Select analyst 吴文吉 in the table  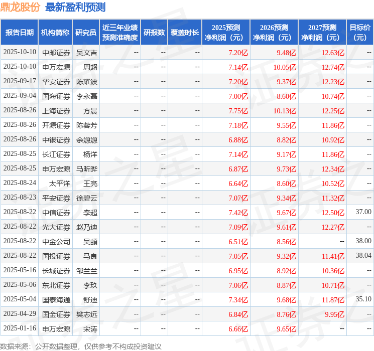[x=86, y=52]
